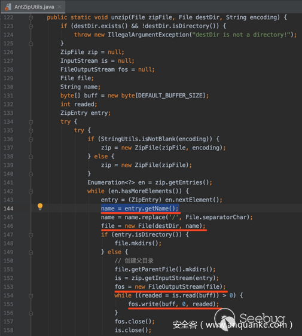The width and height of the screenshot is (302, 336).
Task: Fold the else marker at line 138
Action: tap(31, 157)
